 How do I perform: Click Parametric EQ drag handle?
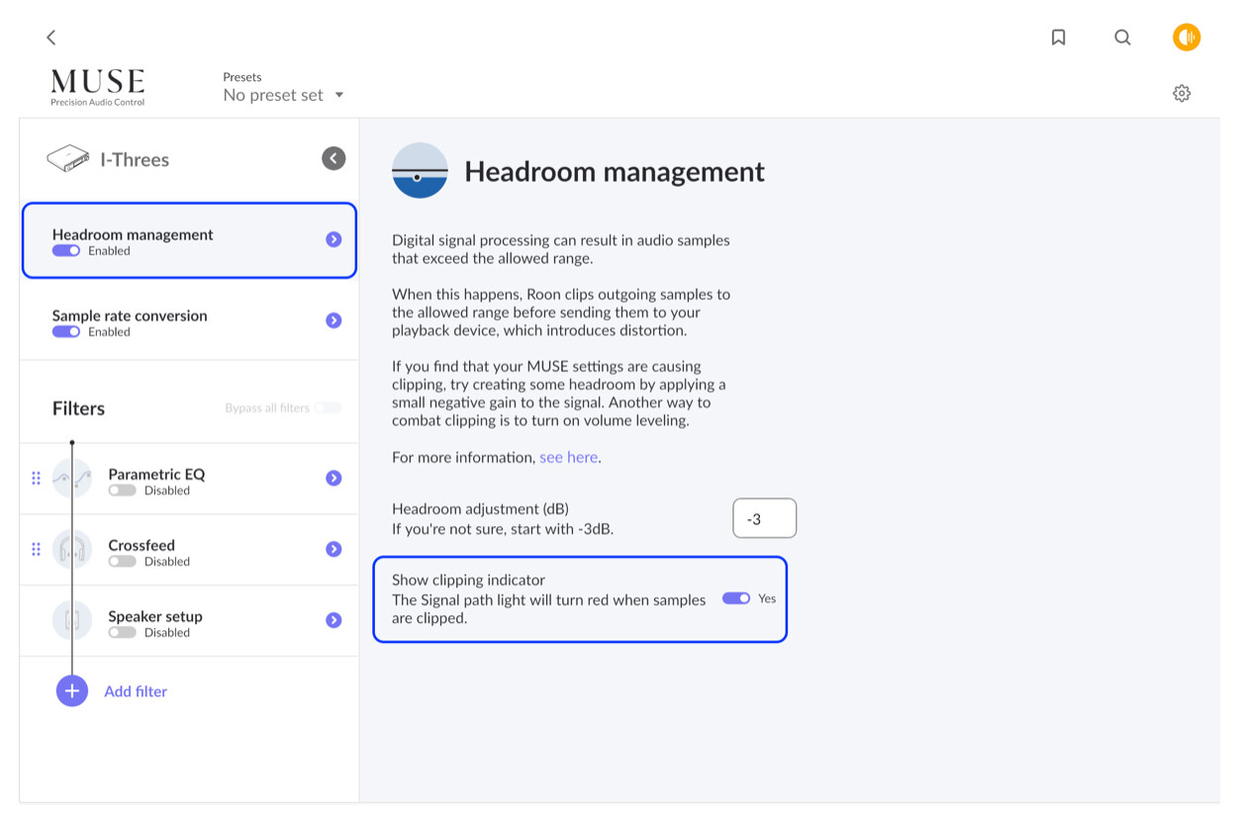[36, 478]
